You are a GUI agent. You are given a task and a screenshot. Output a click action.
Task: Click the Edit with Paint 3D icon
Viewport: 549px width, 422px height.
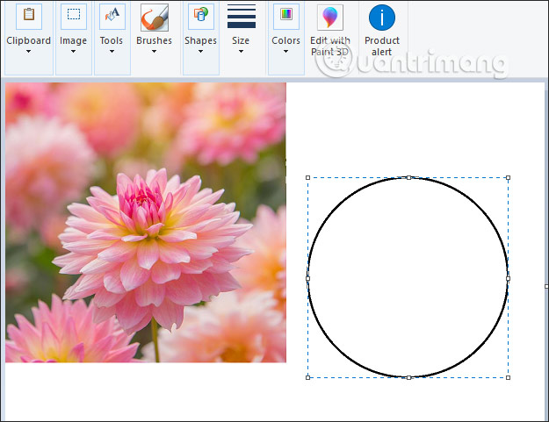click(x=330, y=18)
